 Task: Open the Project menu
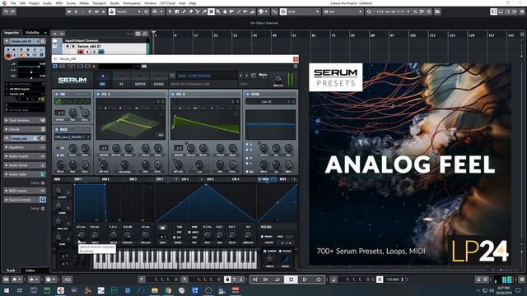(x=34, y=3)
